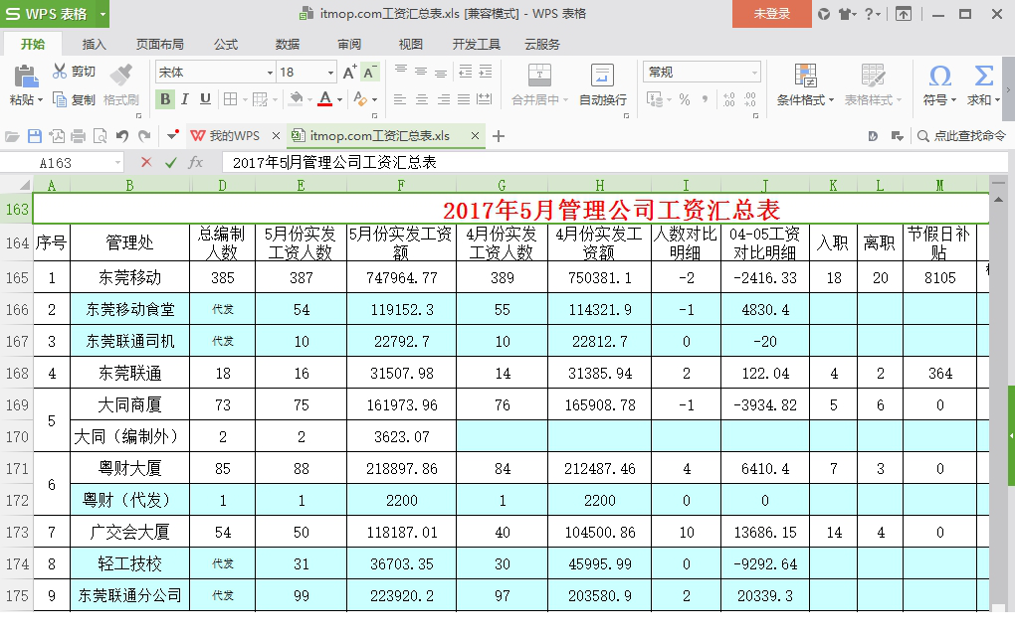Image resolution: width=1015 pixels, height=636 pixels.
Task: Click the save icon in quick toolbar
Action: (34, 136)
